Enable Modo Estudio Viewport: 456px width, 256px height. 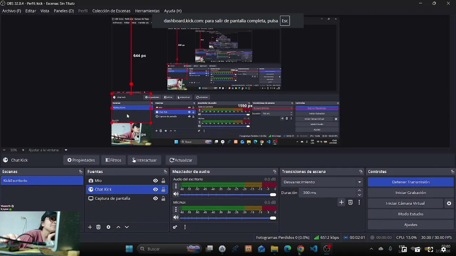(411, 214)
